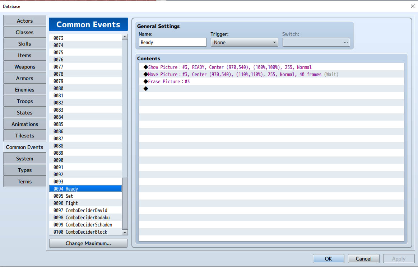The image size is (418, 267).
Task: Select the Tilesets tab
Action: [x=24, y=136]
